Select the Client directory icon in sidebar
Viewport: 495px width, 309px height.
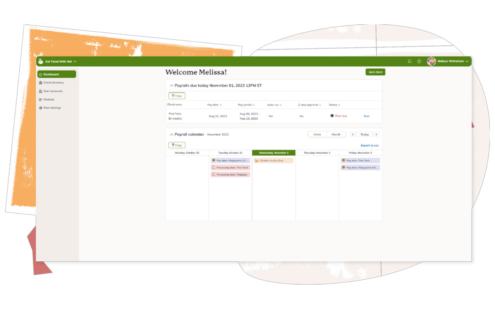41,83
